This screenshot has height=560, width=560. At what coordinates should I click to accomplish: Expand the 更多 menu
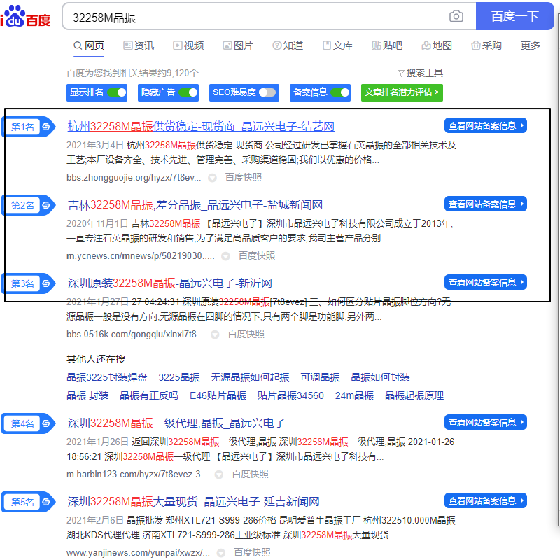point(531,45)
